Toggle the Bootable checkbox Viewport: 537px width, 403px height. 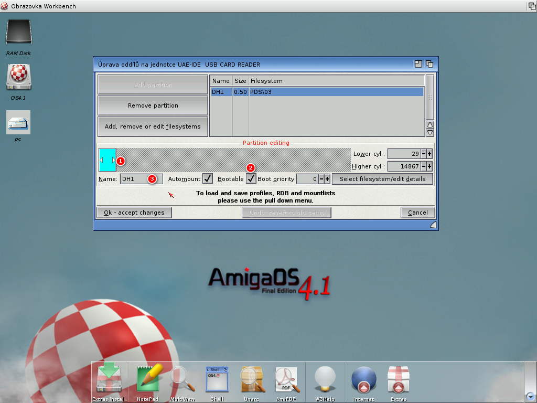pyautogui.click(x=251, y=179)
